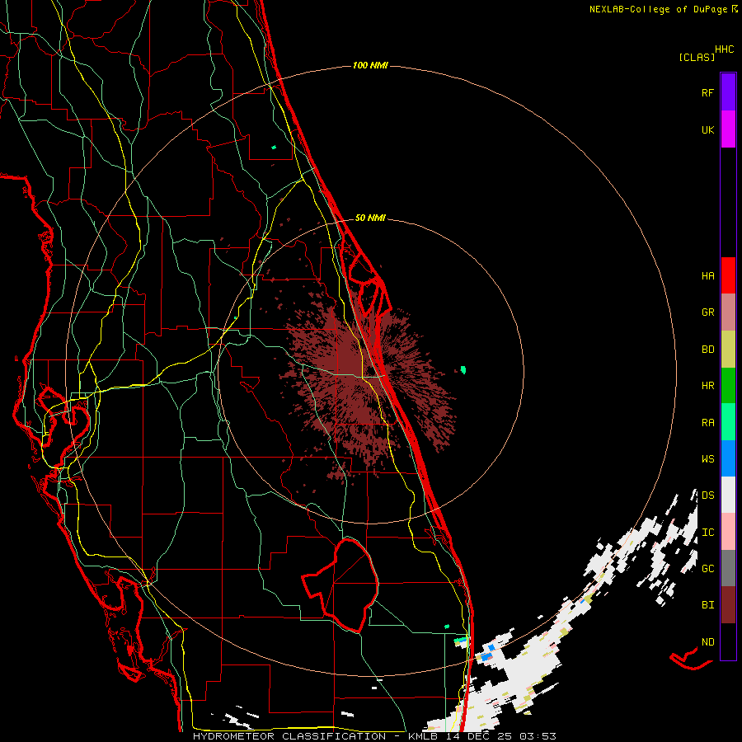Click the IC pink legend swatch

[728, 532]
